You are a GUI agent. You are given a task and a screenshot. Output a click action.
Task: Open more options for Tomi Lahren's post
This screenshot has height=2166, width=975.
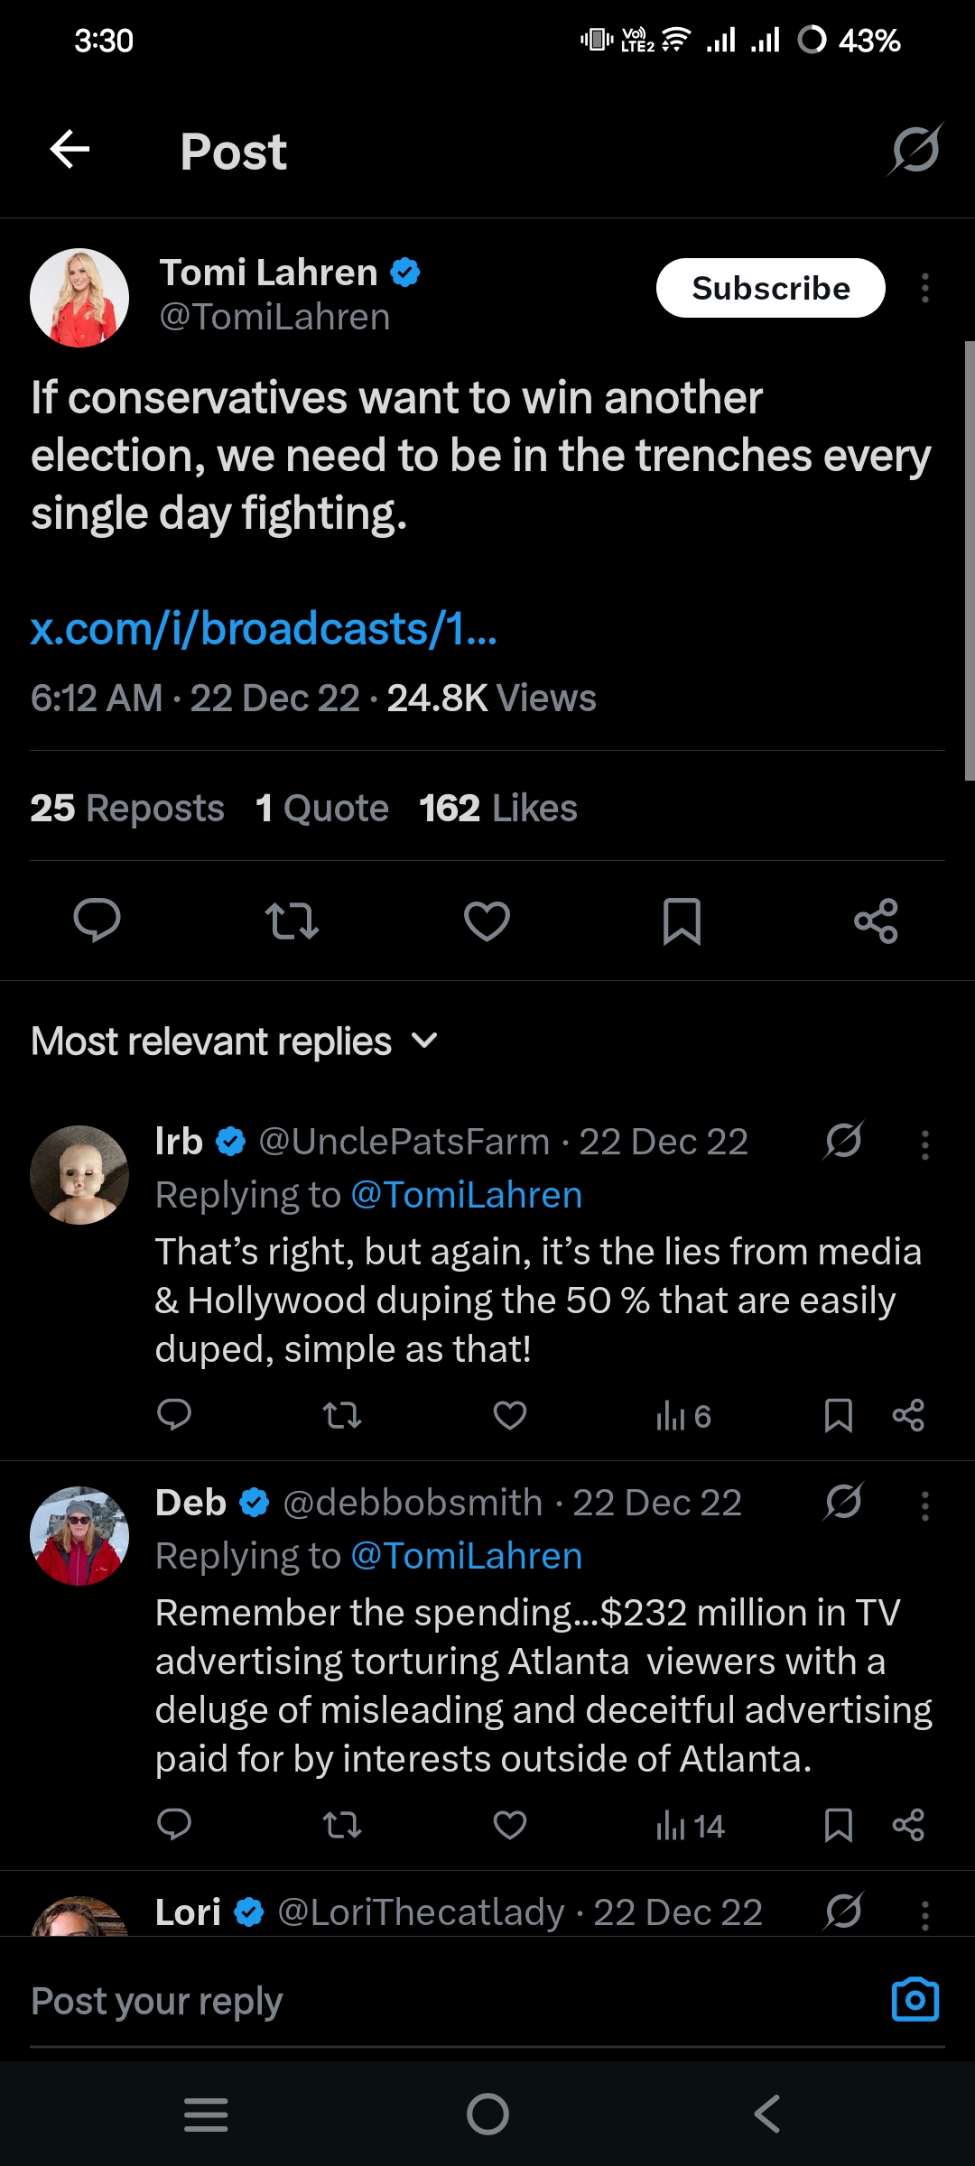[924, 289]
